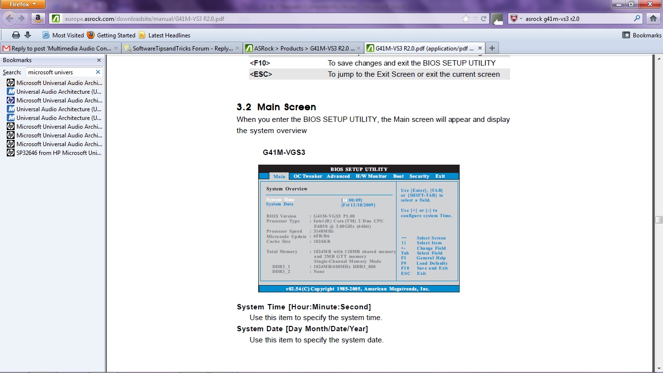Toggle the Bookmarks sidebar button at right
Viewport: 663px width, 373px height.
tap(641, 35)
